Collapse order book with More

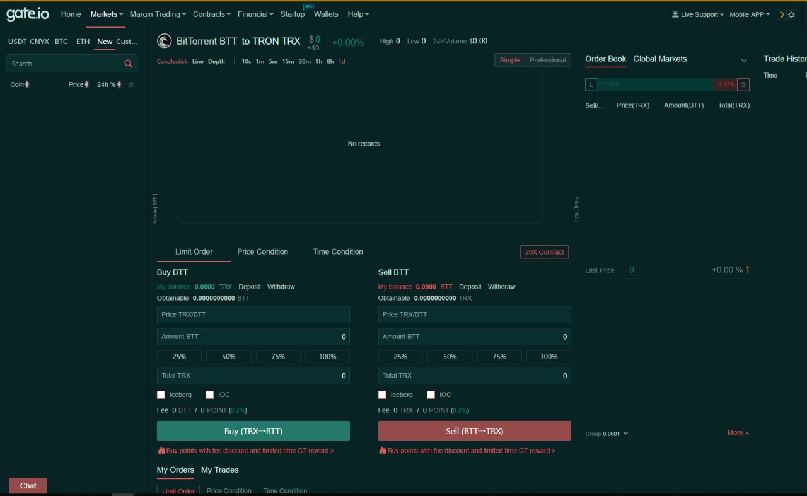tap(738, 433)
